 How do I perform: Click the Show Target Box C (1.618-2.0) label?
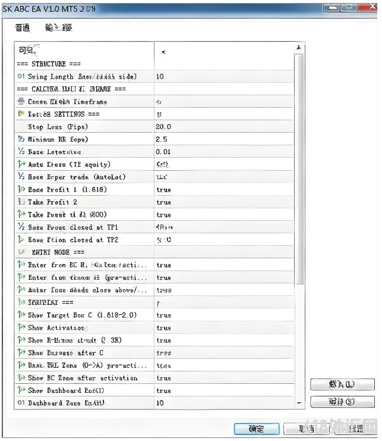tap(82, 315)
